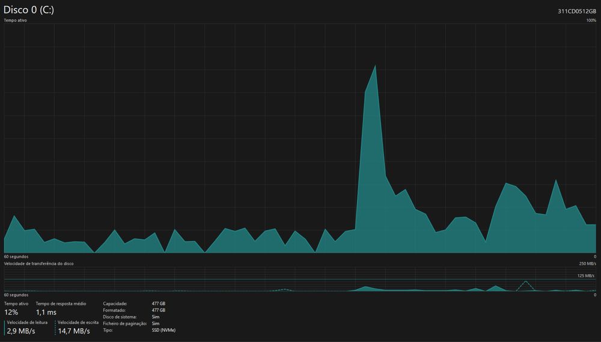Click the 14,7 MB/s write speed value
601x342 pixels.
(x=74, y=331)
